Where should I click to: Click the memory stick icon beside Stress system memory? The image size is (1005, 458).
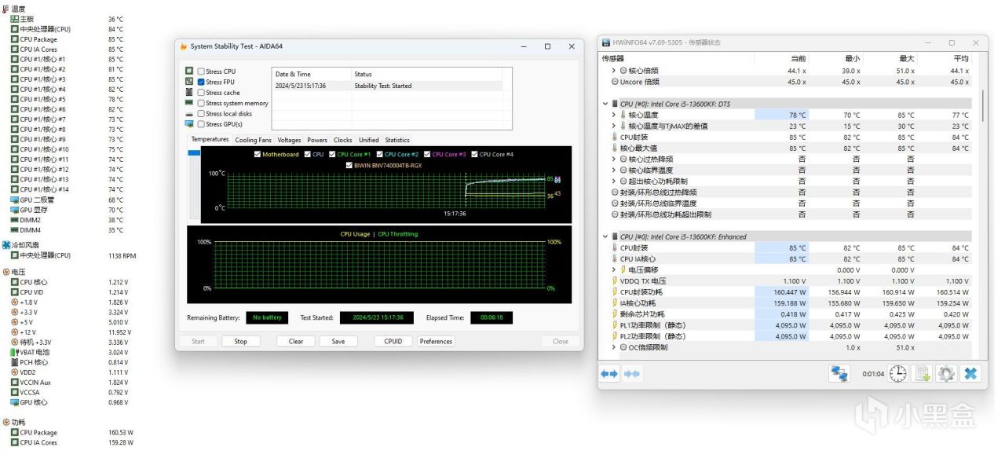pos(189,102)
